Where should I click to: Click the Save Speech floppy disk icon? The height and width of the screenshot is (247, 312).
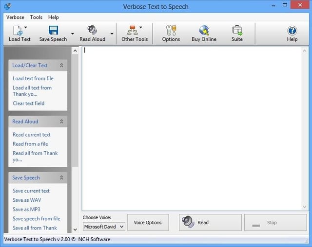click(53, 30)
